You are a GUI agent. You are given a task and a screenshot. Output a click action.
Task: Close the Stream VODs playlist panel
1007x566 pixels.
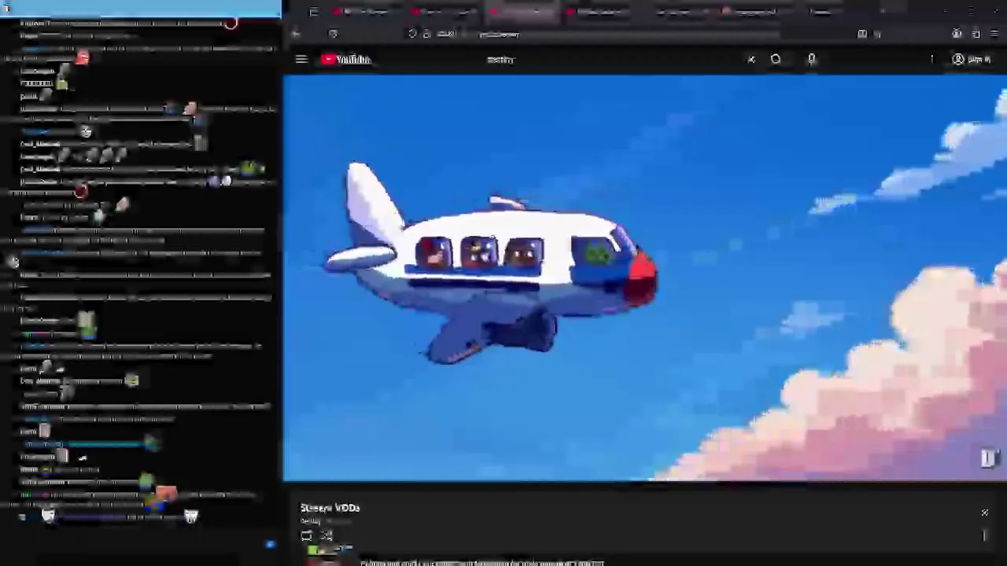tap(984, 513)
